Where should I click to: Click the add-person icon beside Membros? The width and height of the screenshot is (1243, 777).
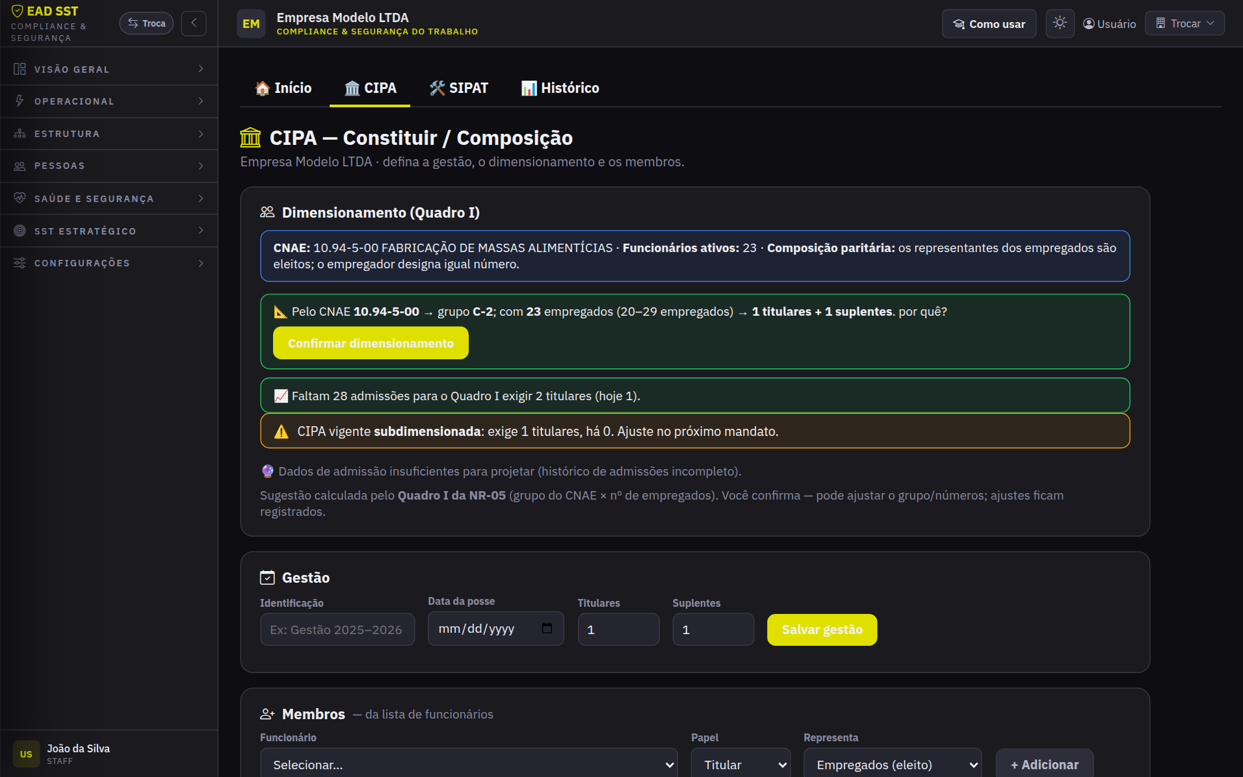click(x=267, y=714)
